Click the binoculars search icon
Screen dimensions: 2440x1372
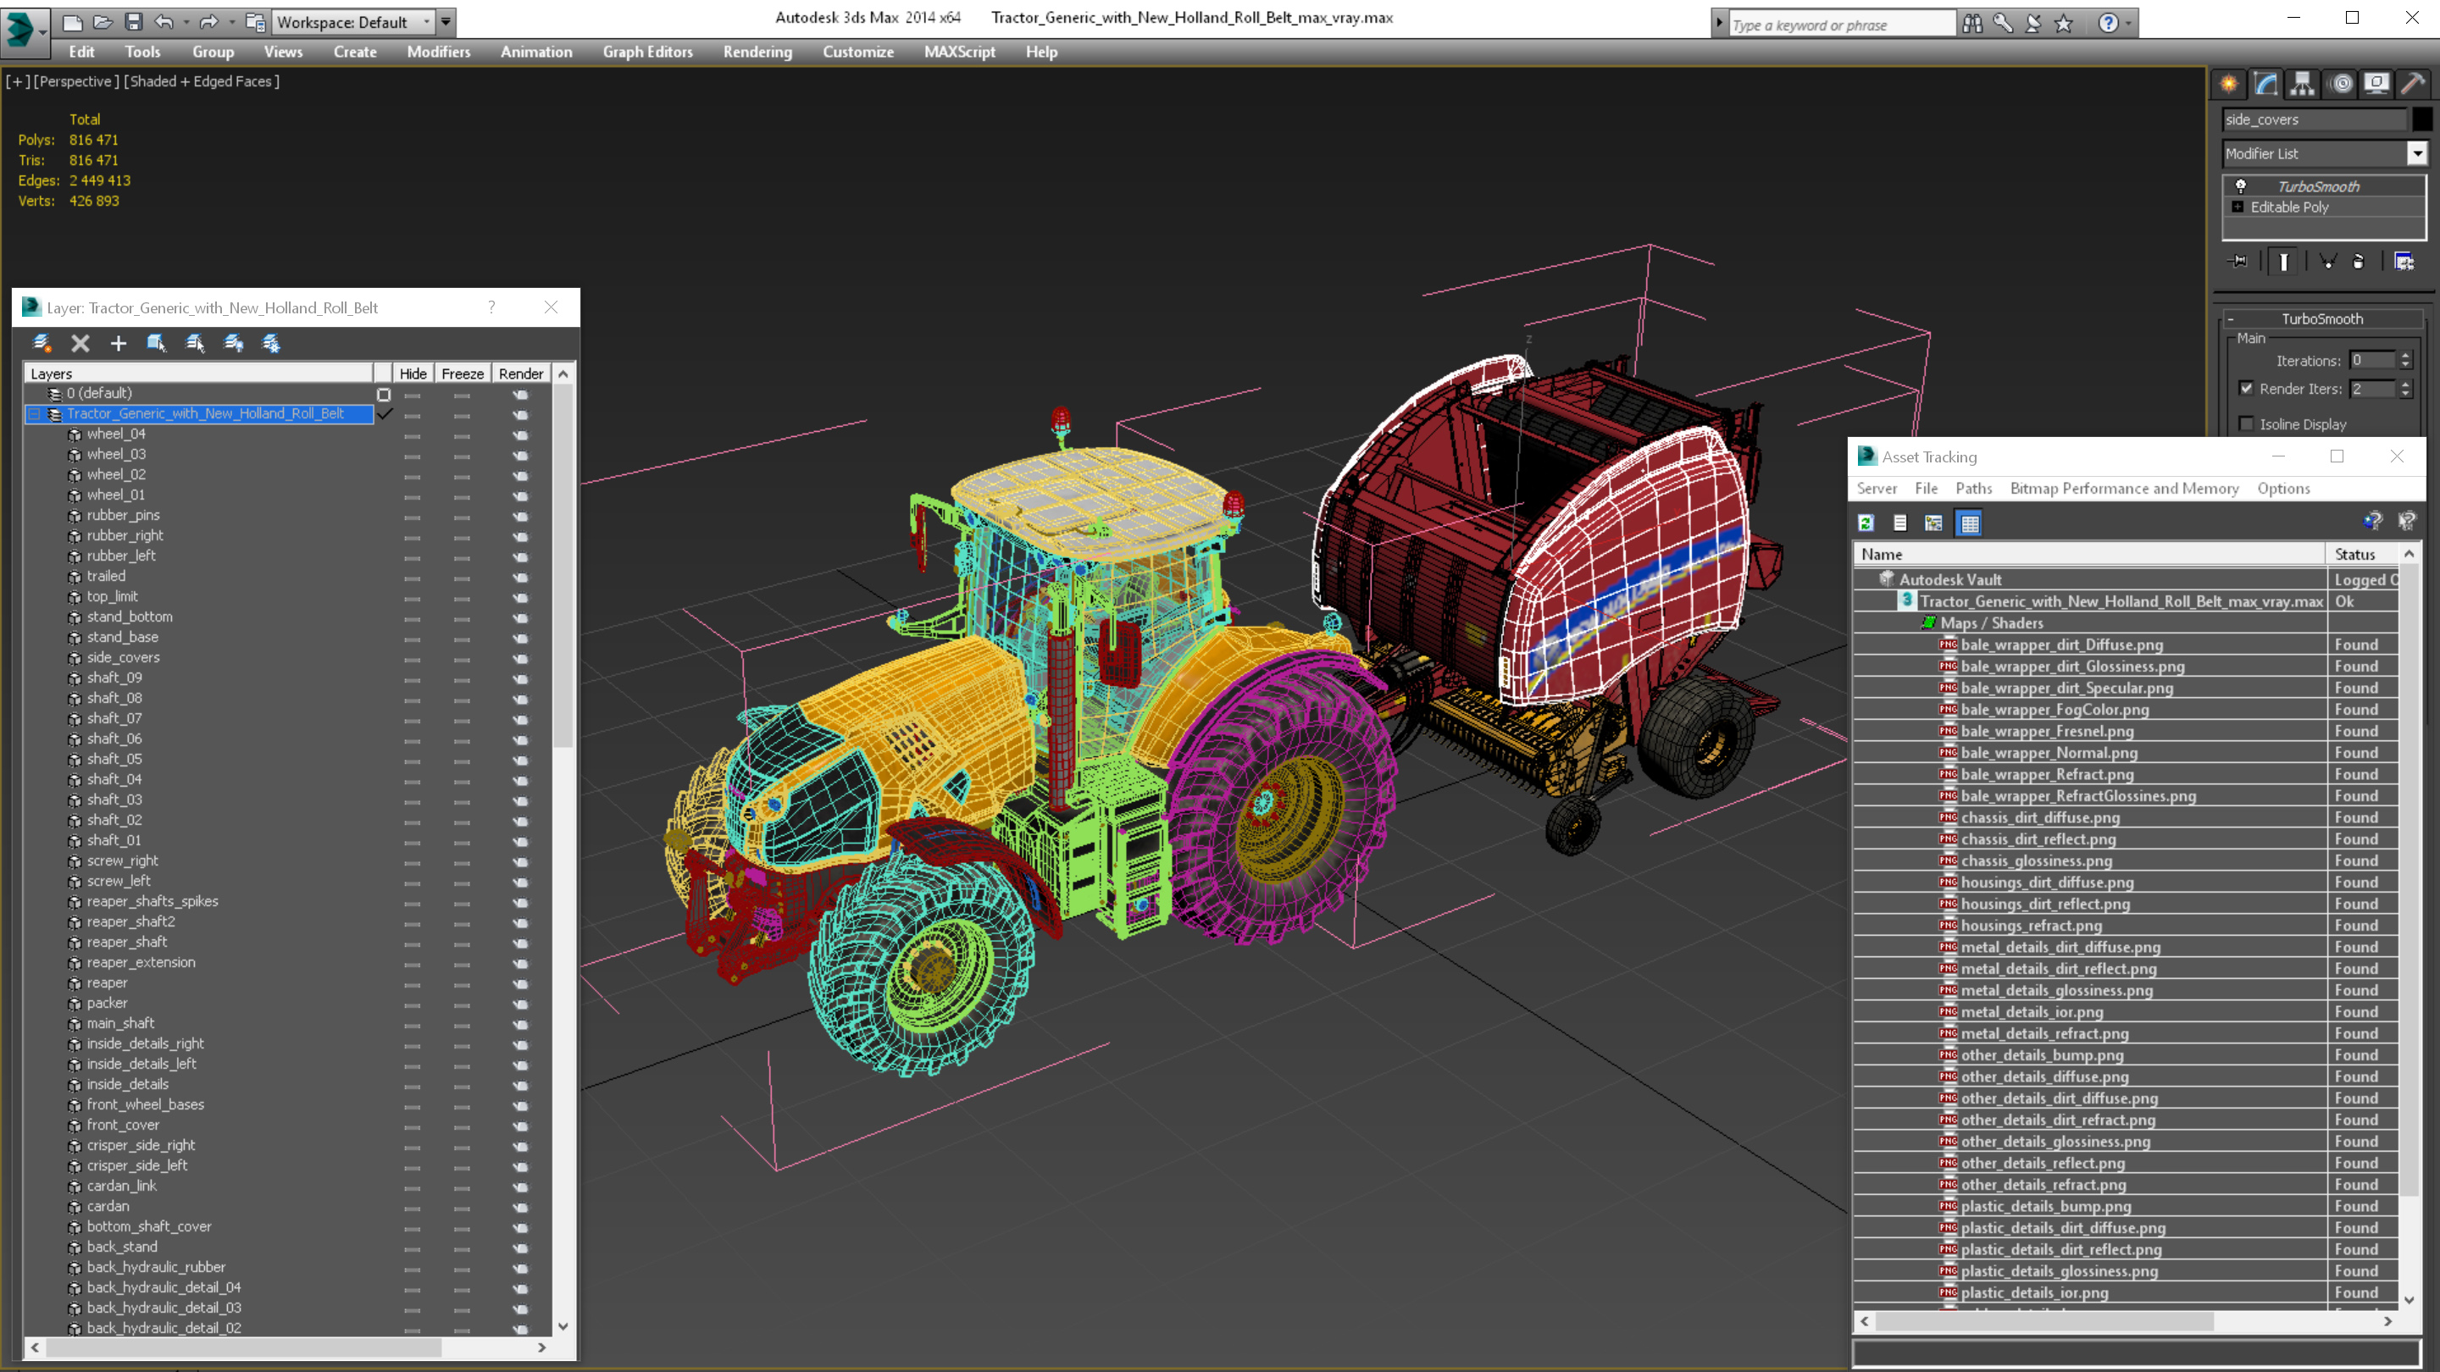(1972, 24)
